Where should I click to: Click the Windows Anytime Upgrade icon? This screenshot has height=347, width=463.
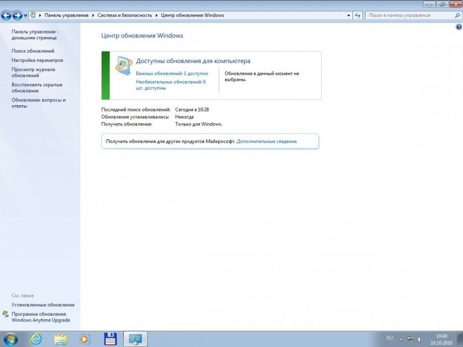(x=6, y=314)
